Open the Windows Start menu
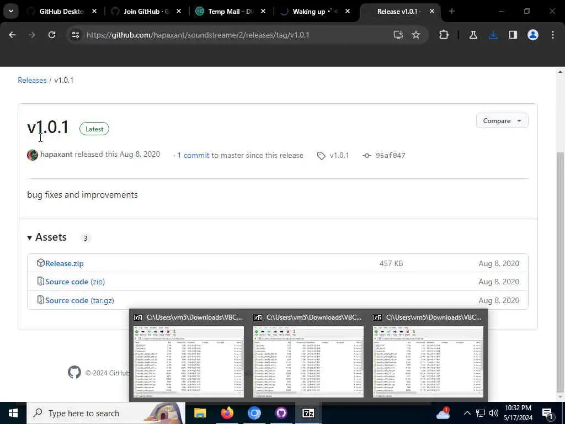565x424 pixels. point(13,413)
